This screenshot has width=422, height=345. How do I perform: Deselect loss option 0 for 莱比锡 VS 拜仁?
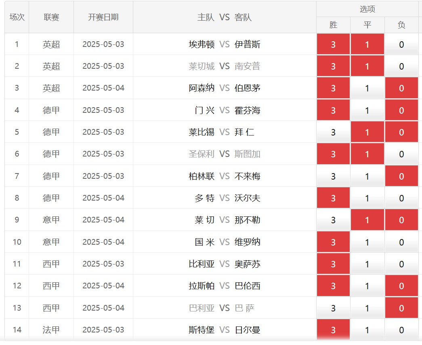[401, 132]
